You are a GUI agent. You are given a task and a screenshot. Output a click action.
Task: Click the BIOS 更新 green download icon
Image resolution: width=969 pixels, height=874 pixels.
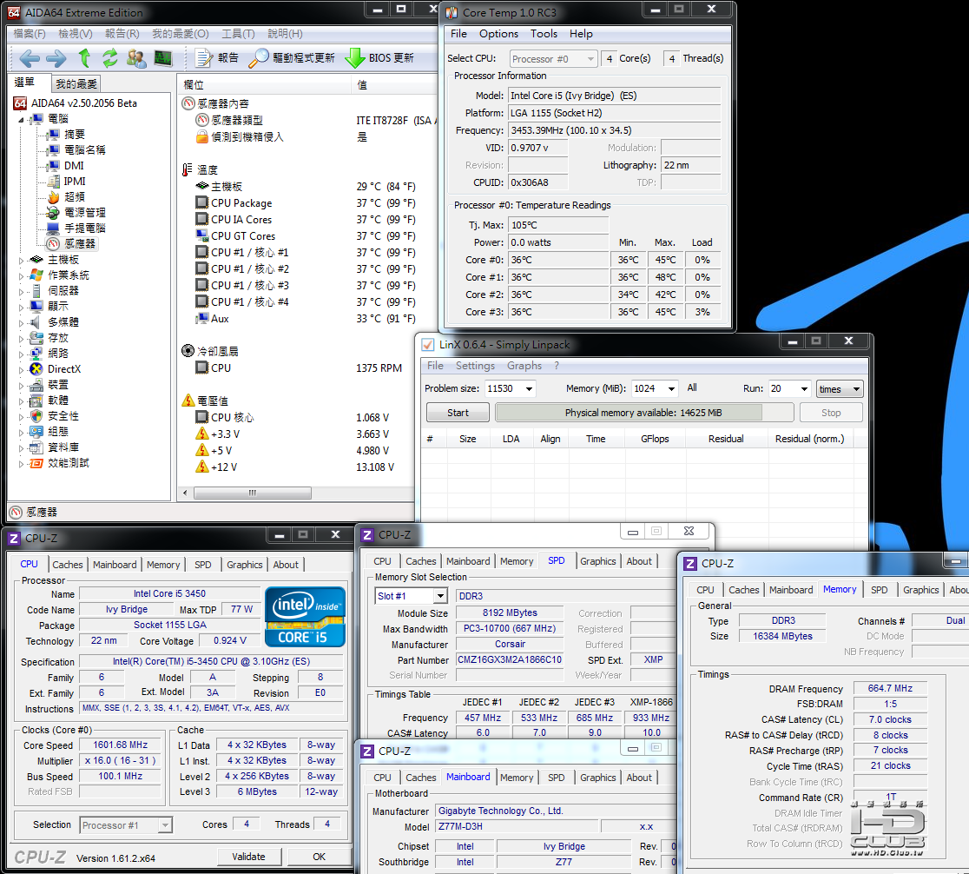[354, 58]
